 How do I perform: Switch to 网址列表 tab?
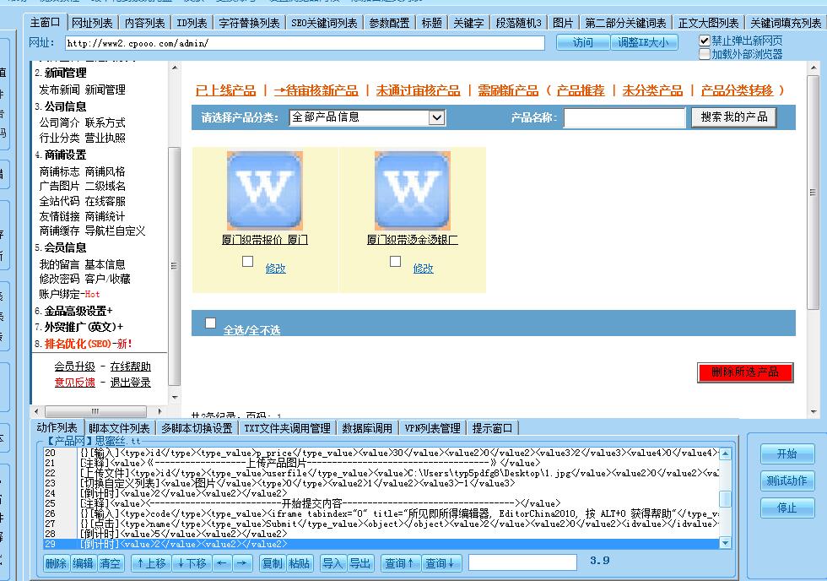(x=92, y=23)
